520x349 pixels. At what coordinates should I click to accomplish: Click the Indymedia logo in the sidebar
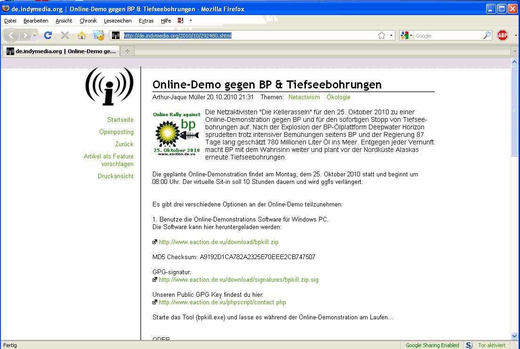point(109,86)
